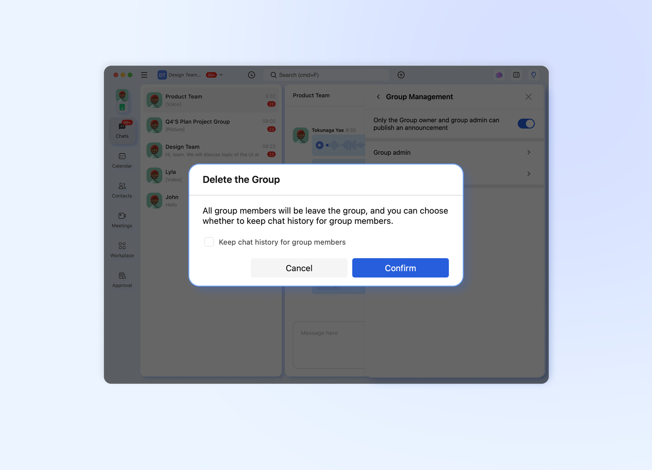The image size is (652, 470).
Task: Toggle the announcement permission switch
Action: (526, 124)
